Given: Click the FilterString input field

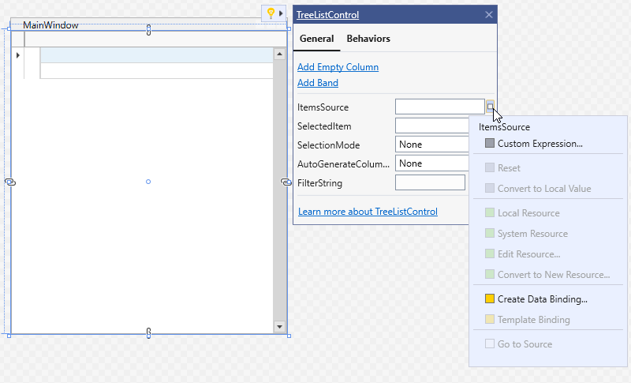Looking at the screenshot, I should [x=430, y=182].
